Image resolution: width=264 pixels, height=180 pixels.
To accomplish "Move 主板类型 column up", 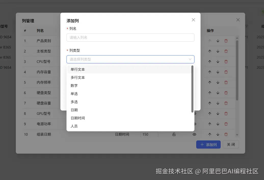I will 210,51.
